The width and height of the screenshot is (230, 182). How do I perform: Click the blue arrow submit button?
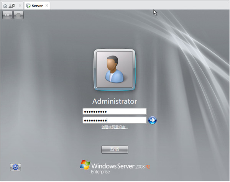coord(152,120)
